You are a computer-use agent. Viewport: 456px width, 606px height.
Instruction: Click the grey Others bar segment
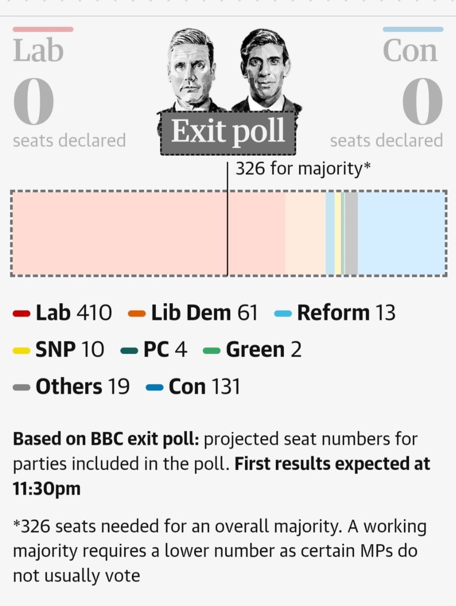[351, 233]
